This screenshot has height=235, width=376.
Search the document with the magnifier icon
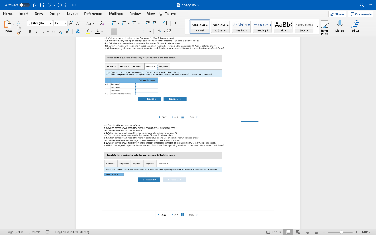point(362,5)
